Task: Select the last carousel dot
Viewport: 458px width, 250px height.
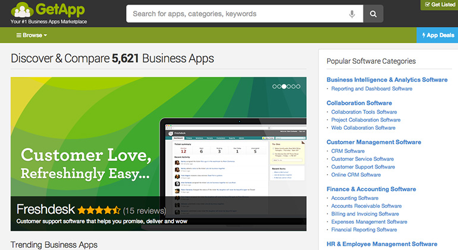Action: click(297, 86)
